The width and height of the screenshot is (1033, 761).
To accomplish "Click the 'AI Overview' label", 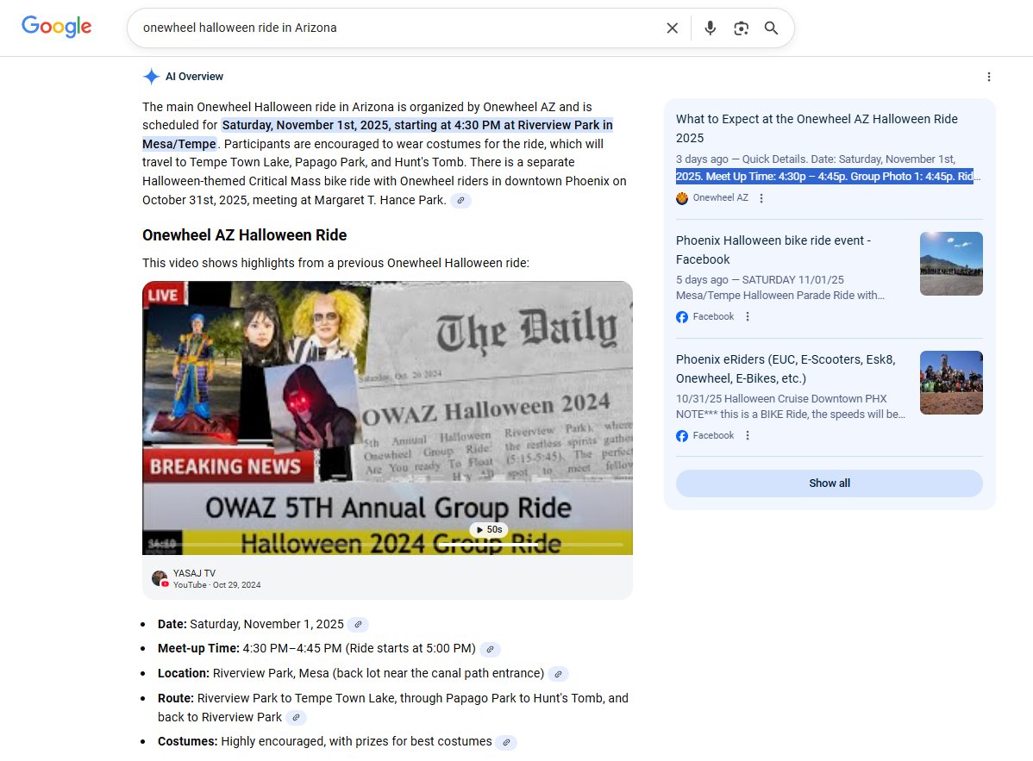I will tap(194, 77).
